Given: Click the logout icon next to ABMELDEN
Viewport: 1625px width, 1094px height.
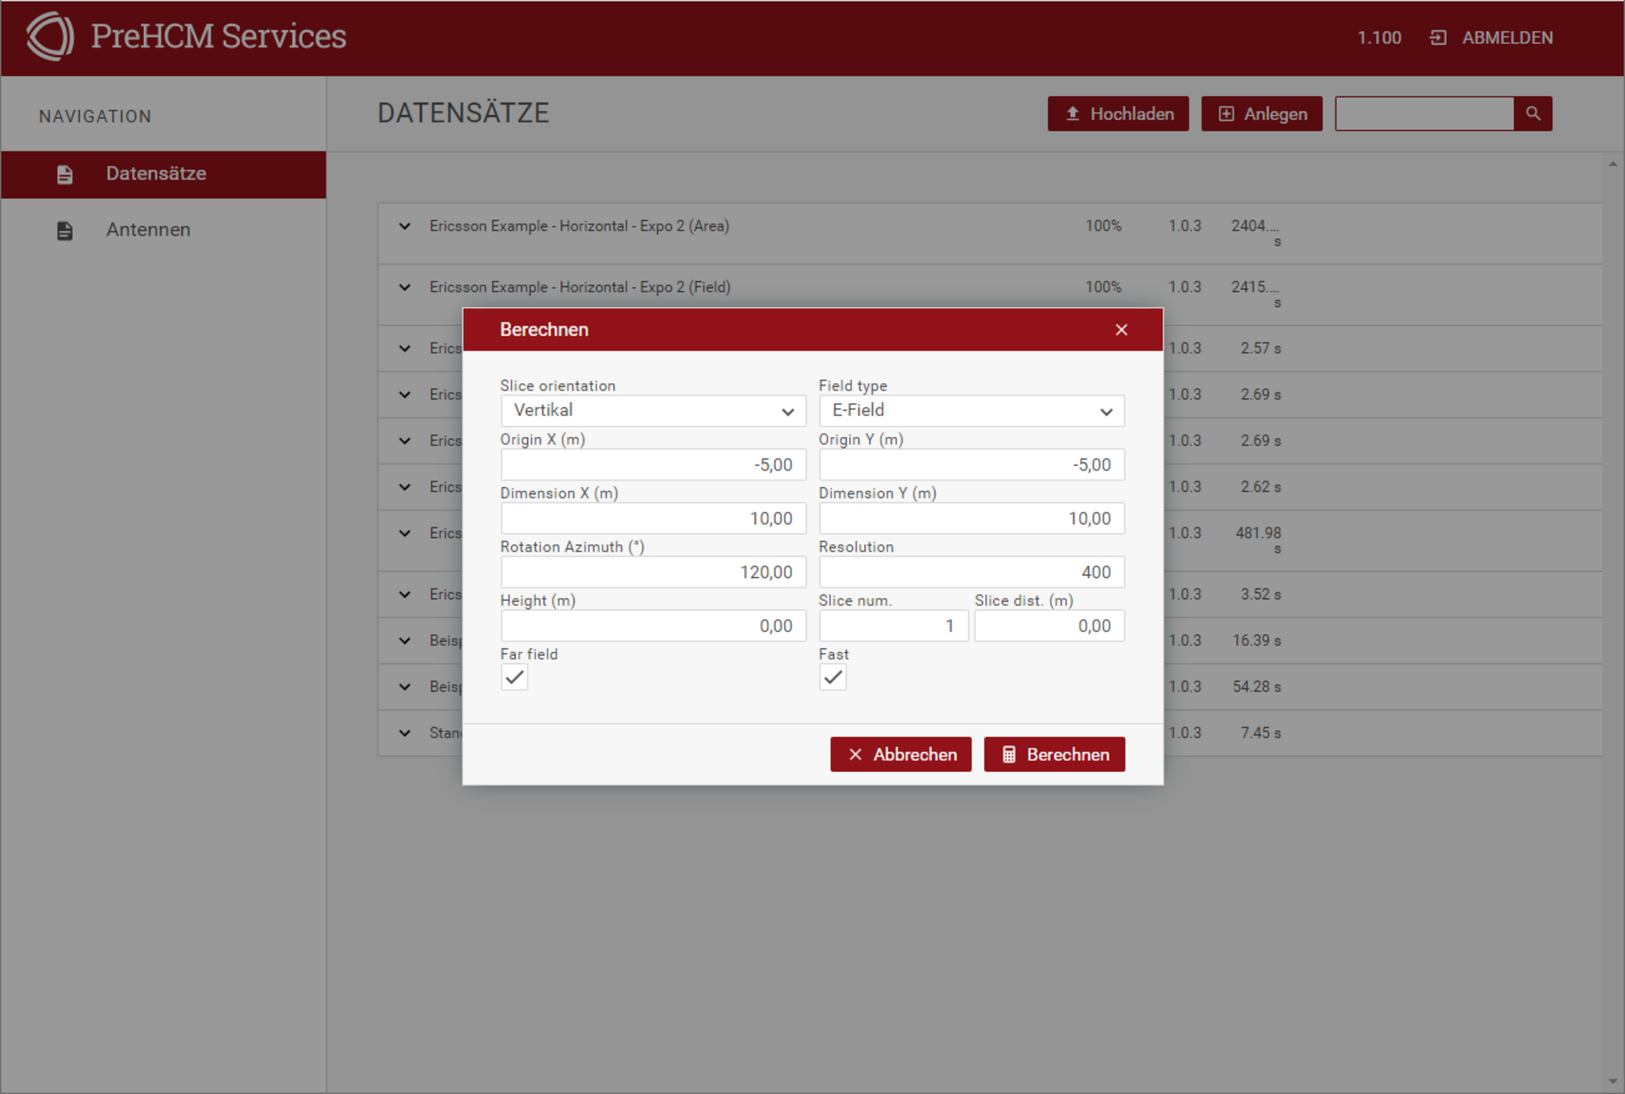Looking at the screenshot, I should coord(1438,38).
